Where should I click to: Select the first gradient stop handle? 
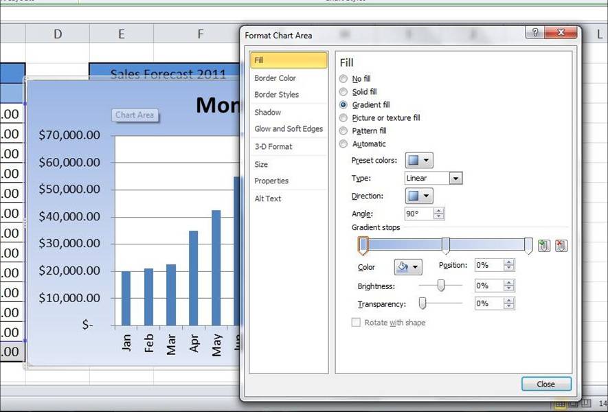pos(363,246)
